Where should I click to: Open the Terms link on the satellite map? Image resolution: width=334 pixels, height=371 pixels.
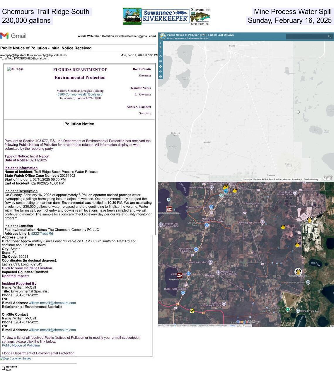(x=232, y=326)
